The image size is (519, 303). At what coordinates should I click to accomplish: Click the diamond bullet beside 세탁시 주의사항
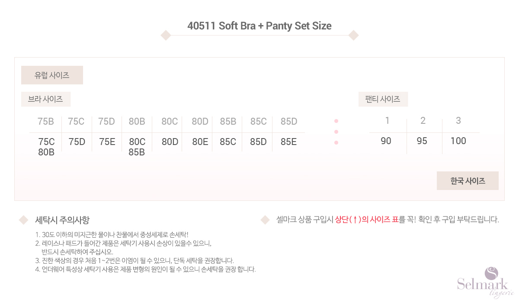(23, 220)
